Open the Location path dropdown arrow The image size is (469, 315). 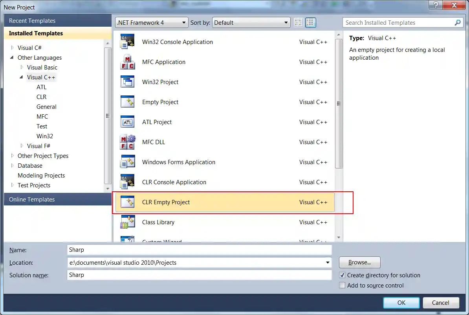[328, 262]
